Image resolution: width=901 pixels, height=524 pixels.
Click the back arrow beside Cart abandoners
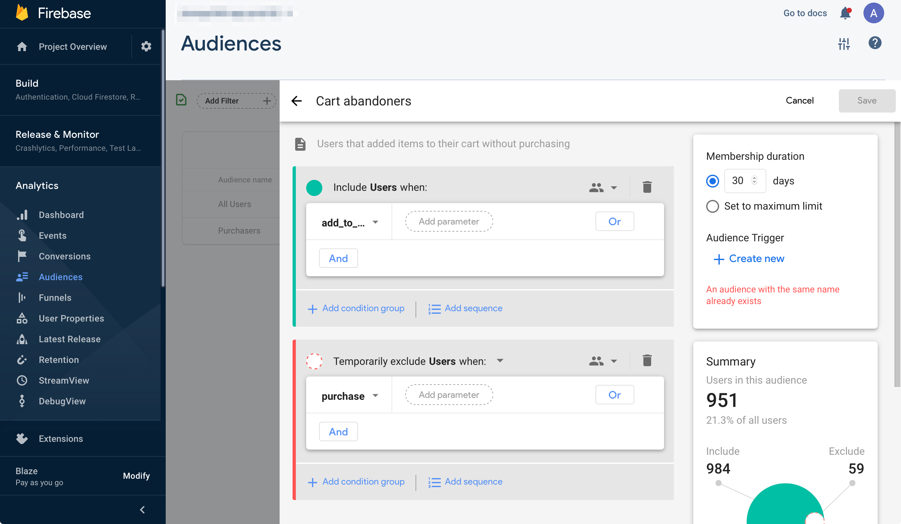click(296, 101)
